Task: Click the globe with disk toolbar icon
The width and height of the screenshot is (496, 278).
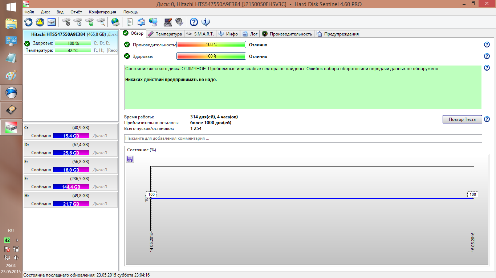Action: tap(115, 22)
